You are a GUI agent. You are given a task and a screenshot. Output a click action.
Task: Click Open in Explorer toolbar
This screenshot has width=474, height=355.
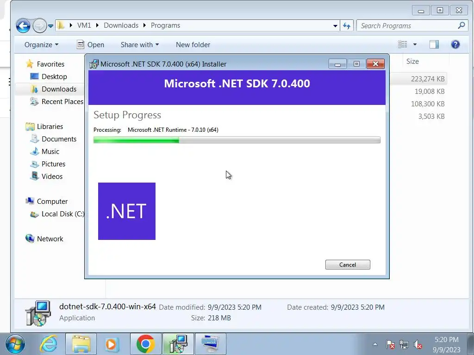pos(90,45)
